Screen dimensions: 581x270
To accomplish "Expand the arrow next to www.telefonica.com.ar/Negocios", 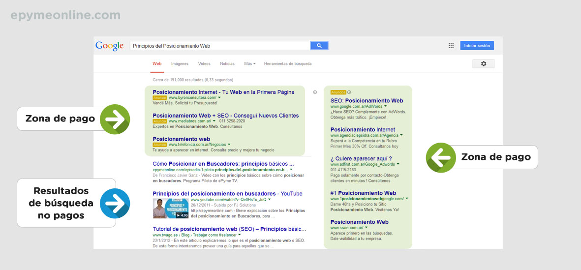I will [229, 145].
